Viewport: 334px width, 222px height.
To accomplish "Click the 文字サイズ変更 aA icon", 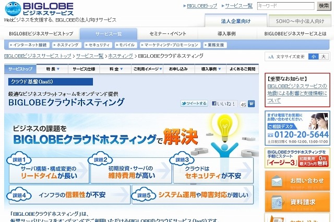I will point(271,57).
